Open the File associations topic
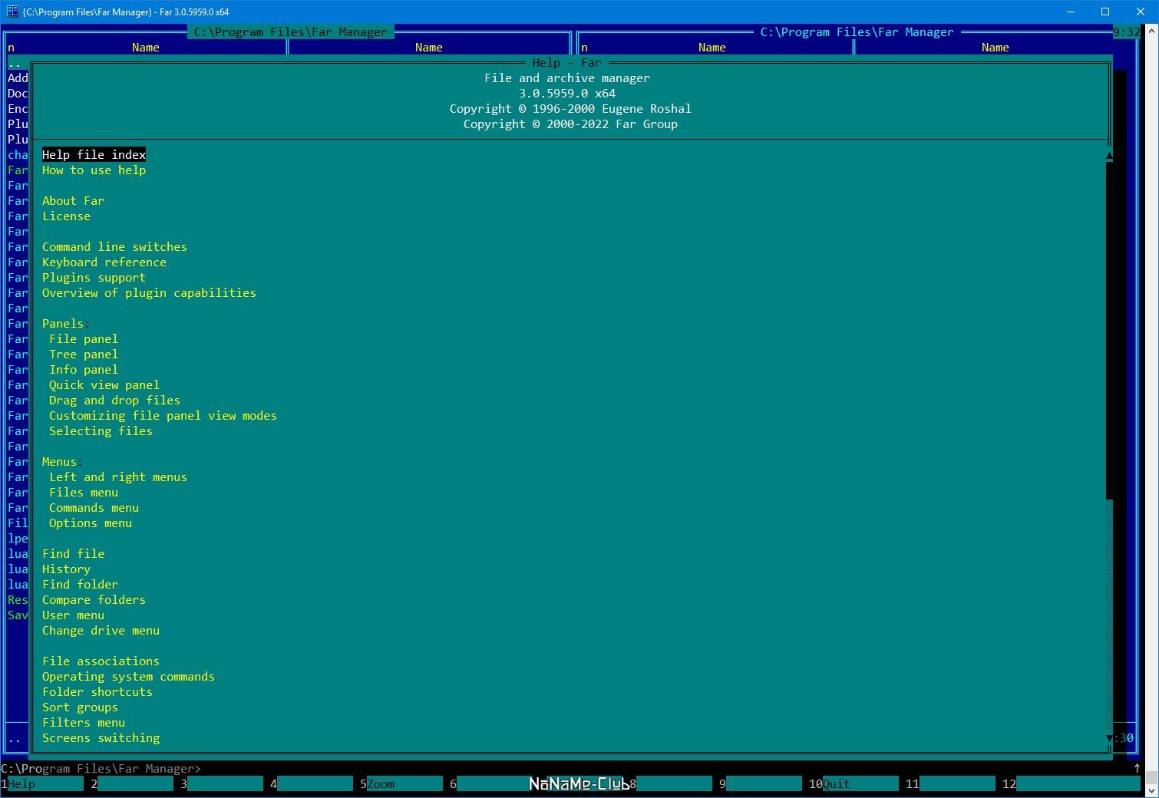The image size is (1159, 798). (x=101, y=661)
